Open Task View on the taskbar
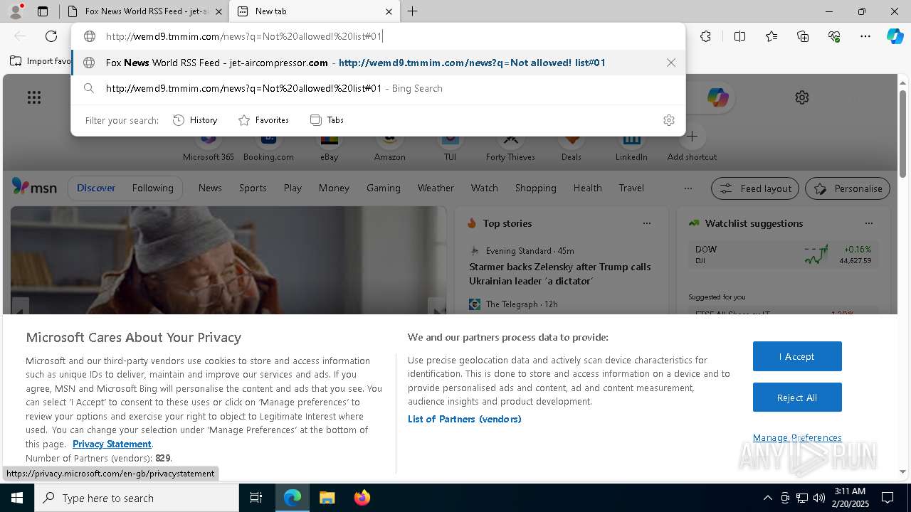 coord(256,498)
